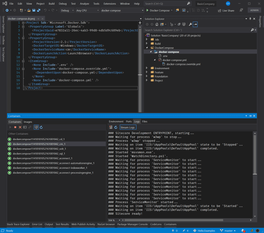Click the red Stop container icon
Image resolution: width=264 pixels, height=233 pixels.
pyautogui.click(x=15, y=127)
